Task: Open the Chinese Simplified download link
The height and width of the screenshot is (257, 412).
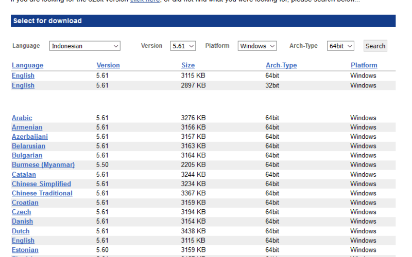Action: click(41, 184)
